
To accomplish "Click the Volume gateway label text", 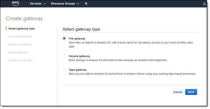I will tap(79, 56).
